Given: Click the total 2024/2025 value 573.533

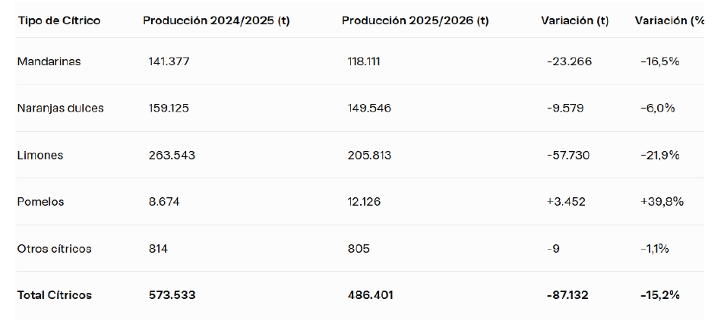Looking at the screenshot, I should click(172, 295).
